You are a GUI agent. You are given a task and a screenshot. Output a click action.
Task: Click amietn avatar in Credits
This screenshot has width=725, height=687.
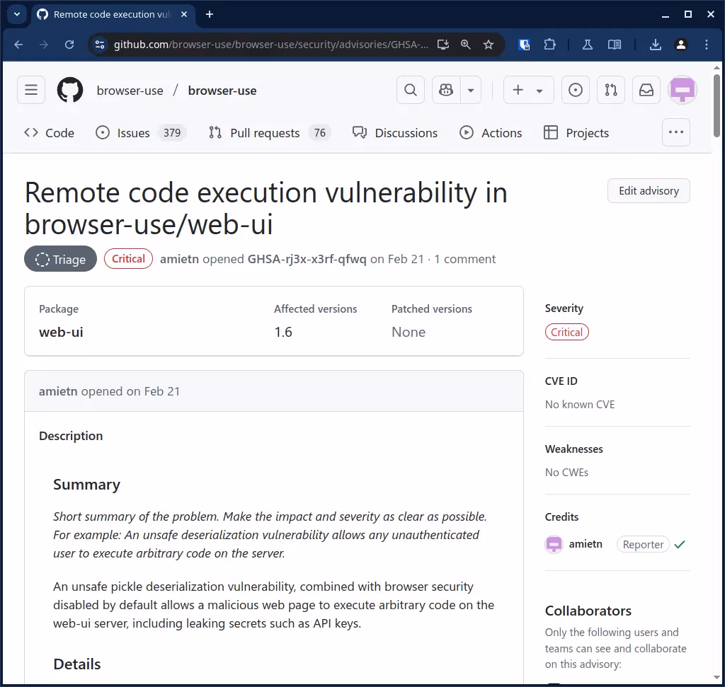(x=554, y=544)
